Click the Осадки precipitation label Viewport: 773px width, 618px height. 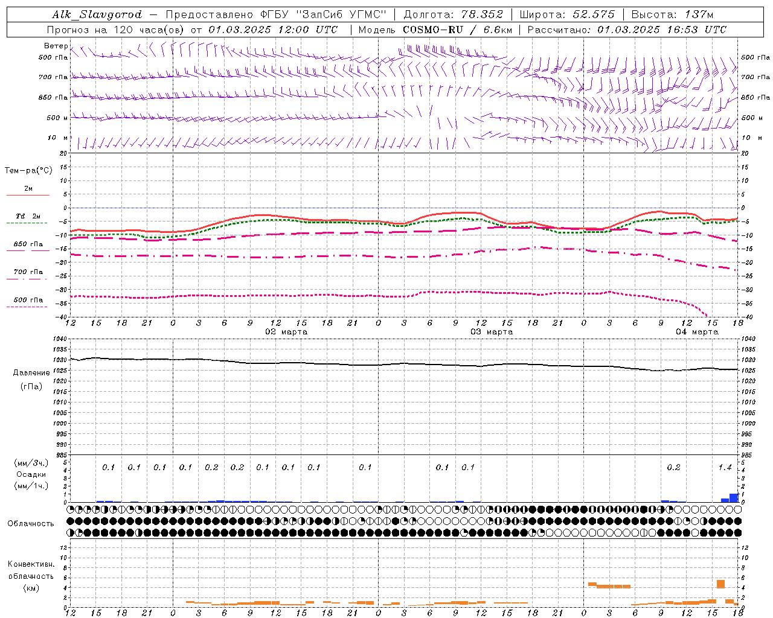pyautogui.click(x=31, y=474)
